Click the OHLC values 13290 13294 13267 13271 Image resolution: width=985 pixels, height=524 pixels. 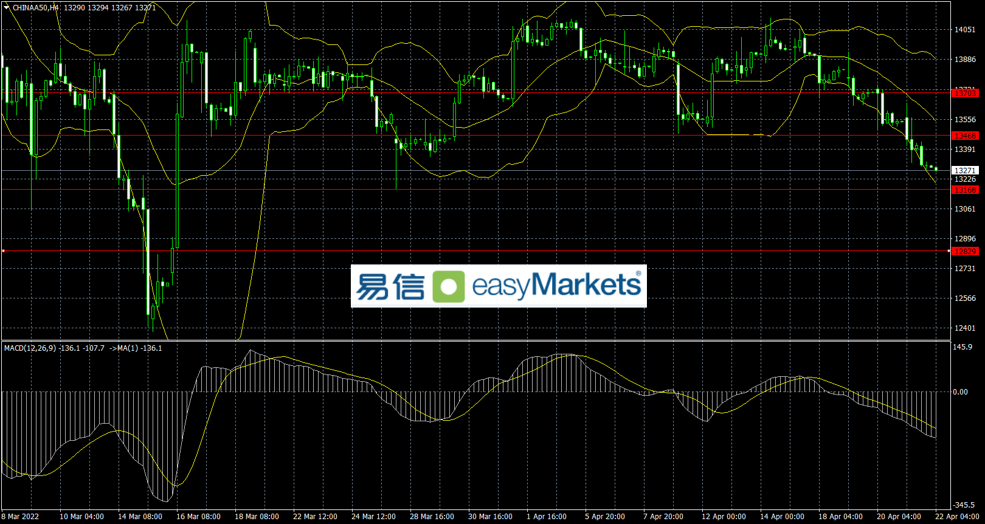click(110, 8)
